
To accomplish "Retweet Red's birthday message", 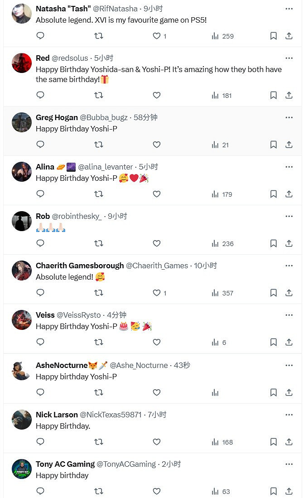I will (98, 95).
